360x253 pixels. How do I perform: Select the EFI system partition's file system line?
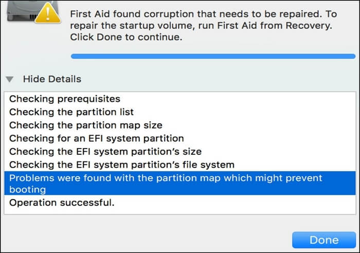coord(121,165)
